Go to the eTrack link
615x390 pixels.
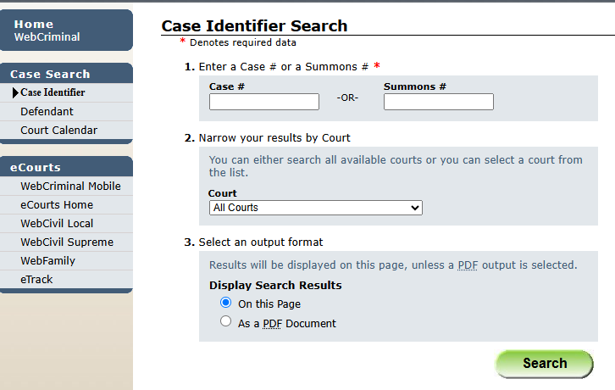coord(36,280)
